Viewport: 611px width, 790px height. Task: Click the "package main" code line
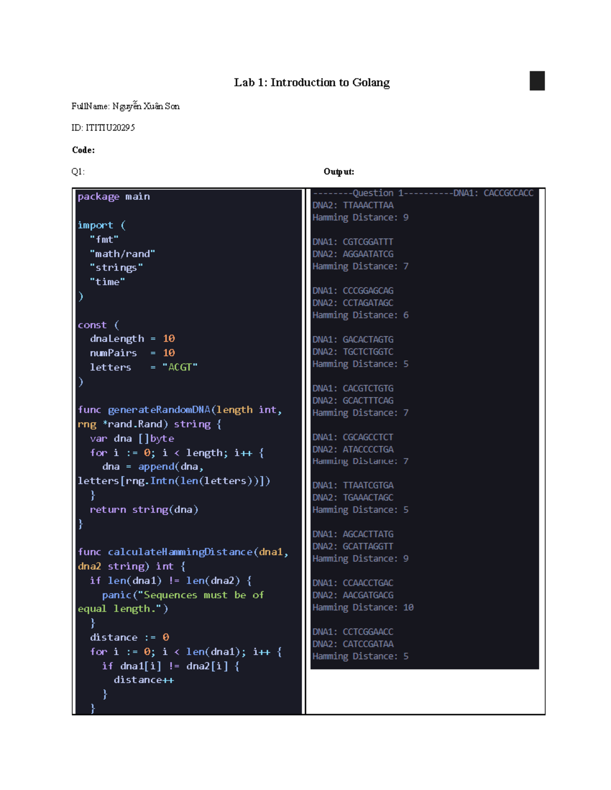point(114,196)
